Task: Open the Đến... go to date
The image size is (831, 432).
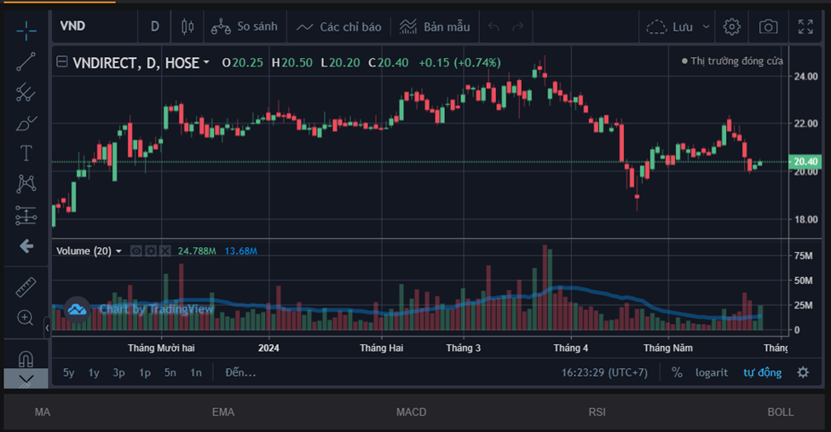Action: [240, 372]
